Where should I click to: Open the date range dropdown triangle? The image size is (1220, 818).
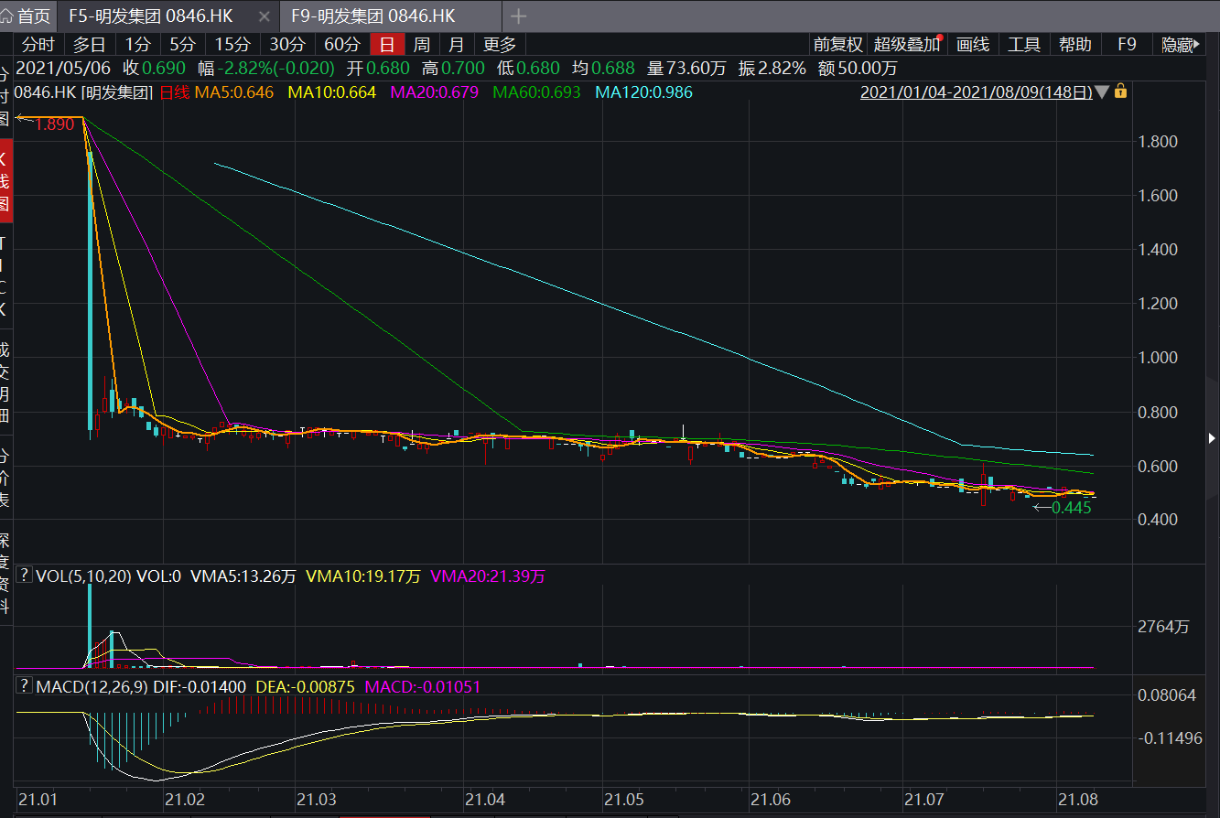[1102, 92]
